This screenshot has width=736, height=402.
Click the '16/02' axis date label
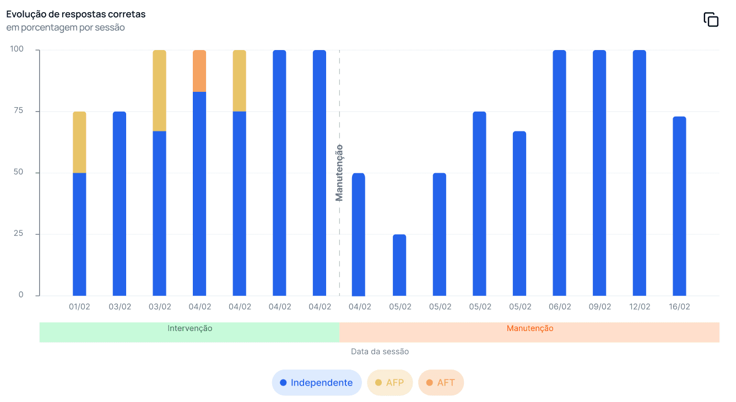click(679, 307)
